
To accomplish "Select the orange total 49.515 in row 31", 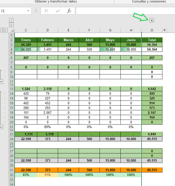I will 152,170.
